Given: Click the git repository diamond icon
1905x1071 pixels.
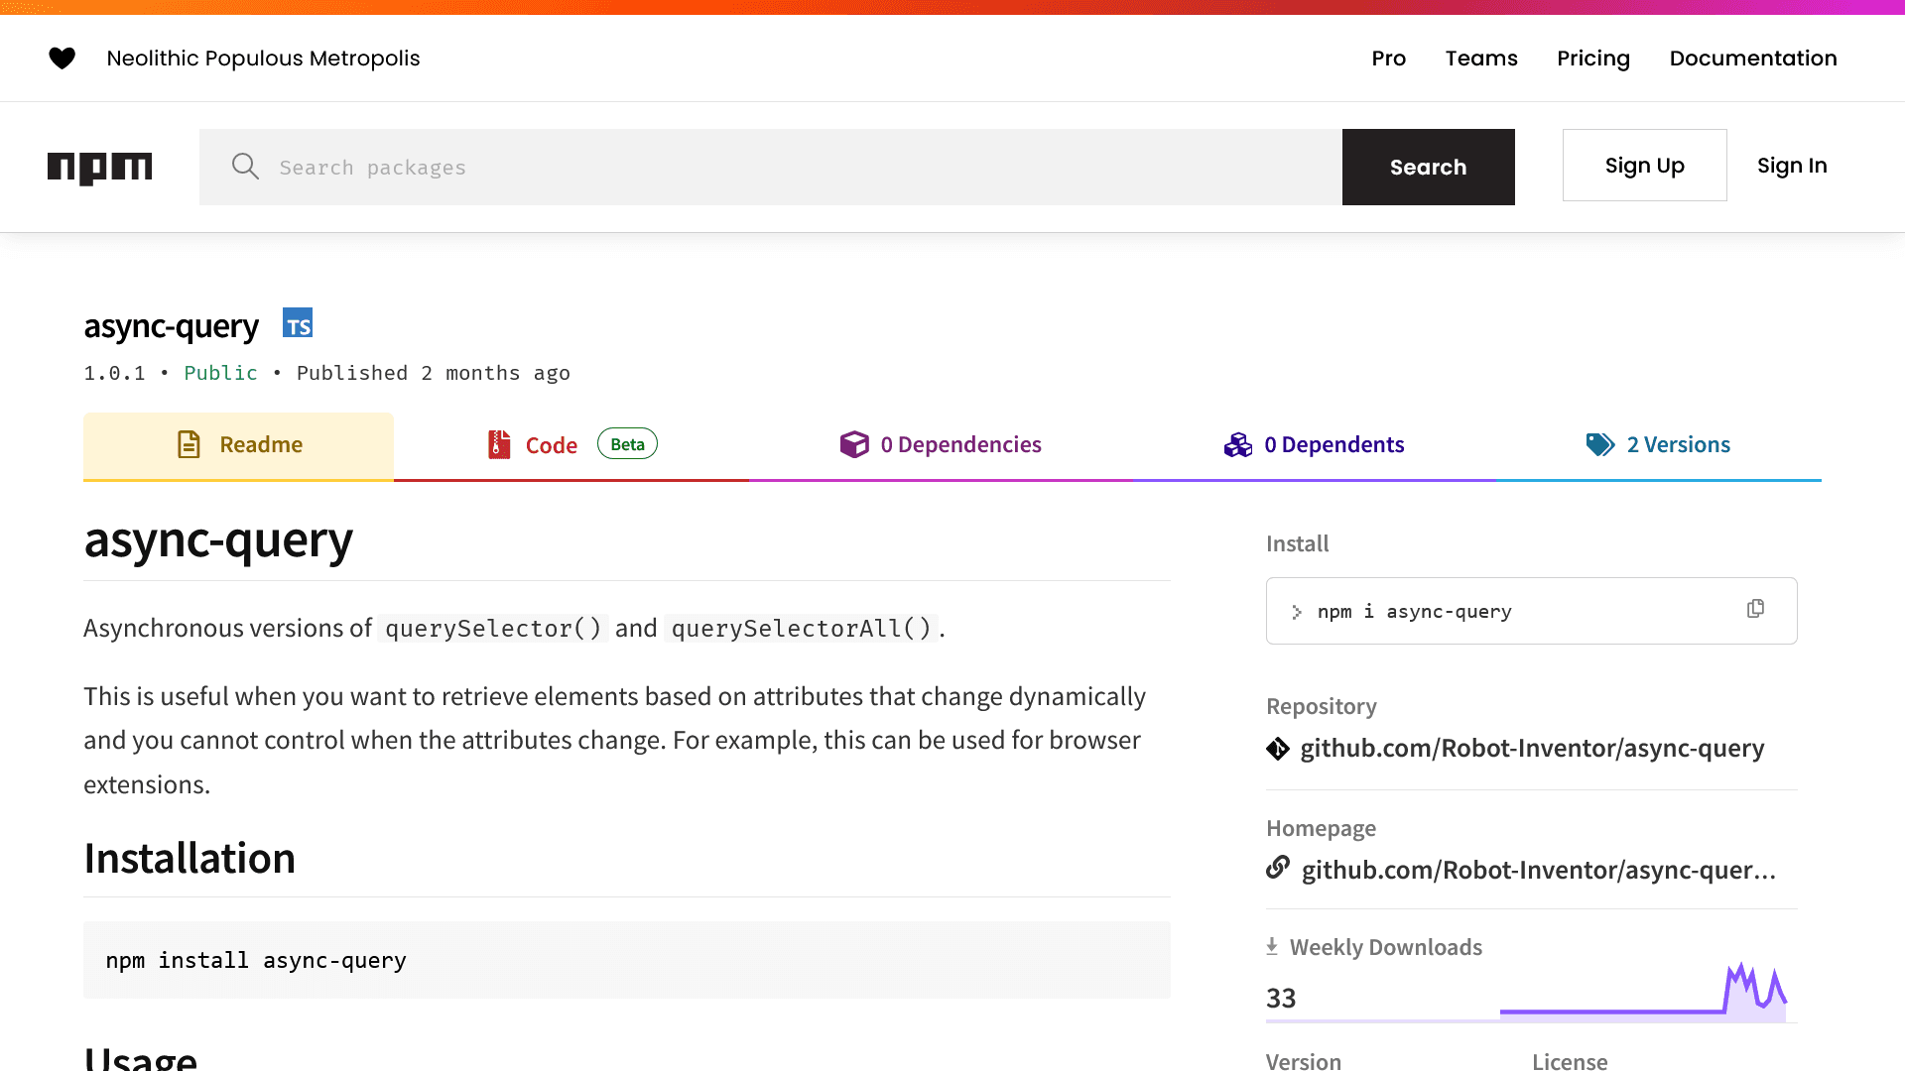Looking at the screenshot, I should (1278, 749).
